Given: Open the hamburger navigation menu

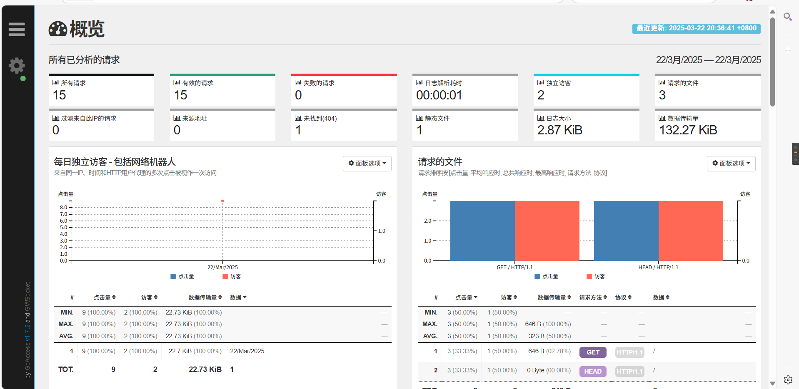Looking at the screenshot, I should point(17,30).
